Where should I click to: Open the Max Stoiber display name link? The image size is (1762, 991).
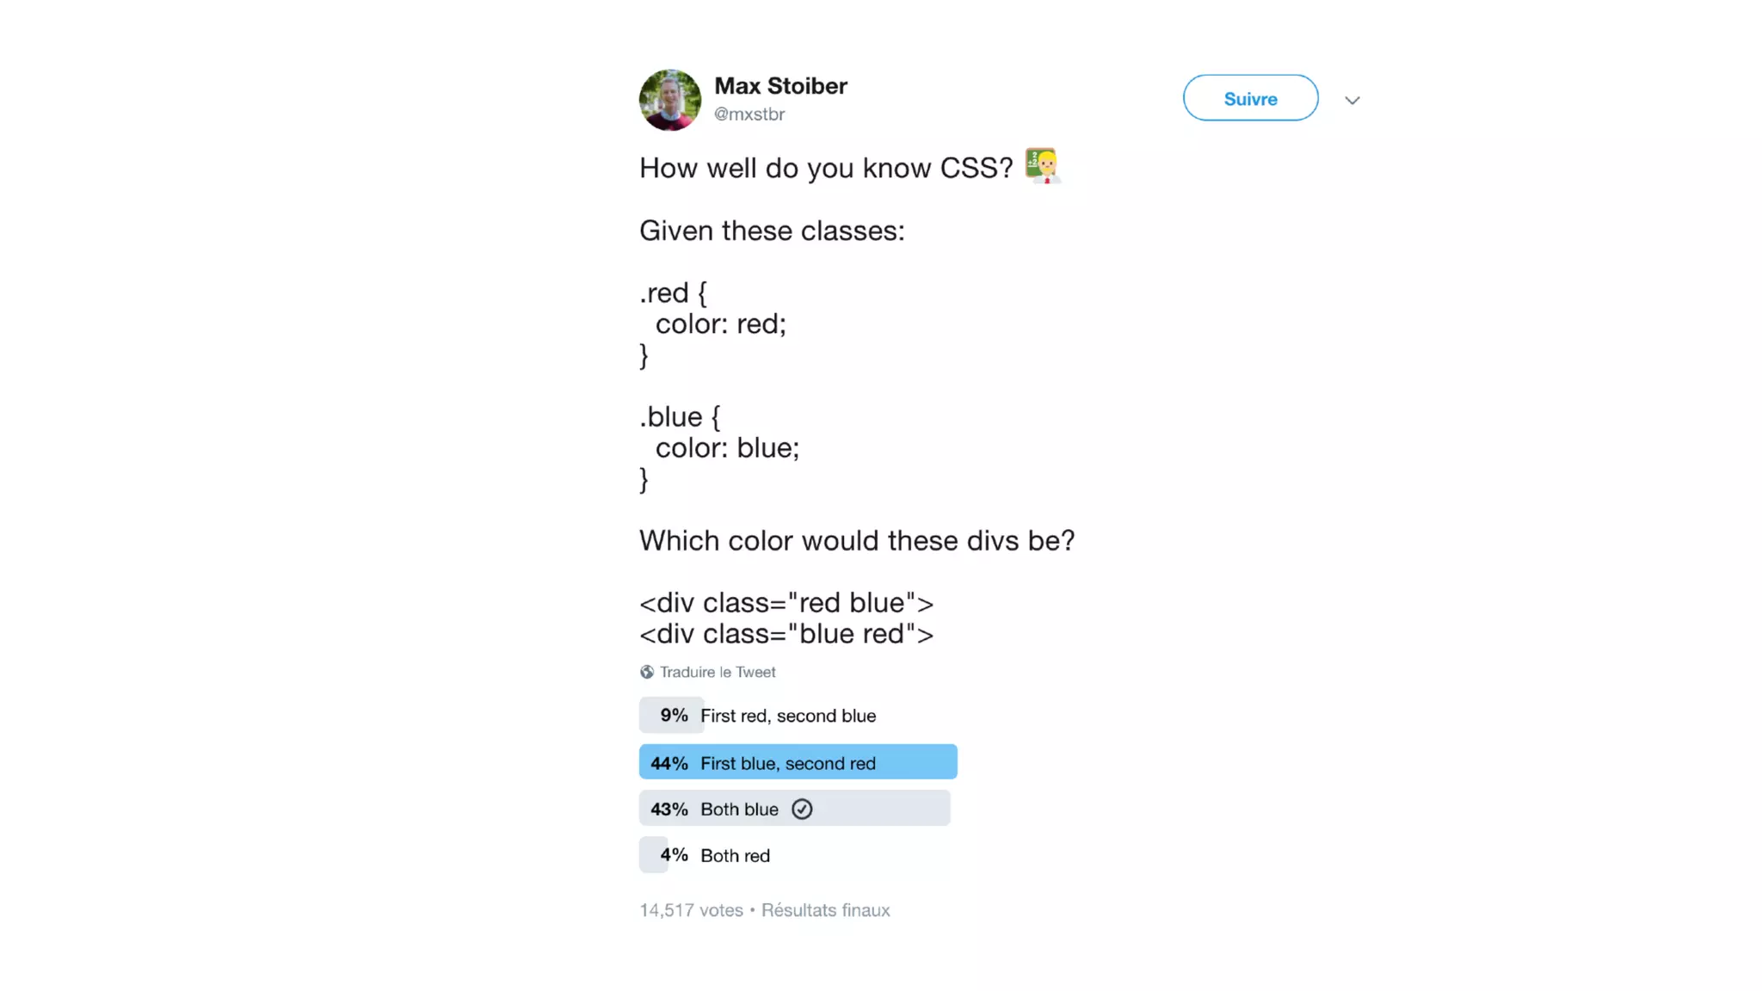pyautogui.click(x=780, y=86)
